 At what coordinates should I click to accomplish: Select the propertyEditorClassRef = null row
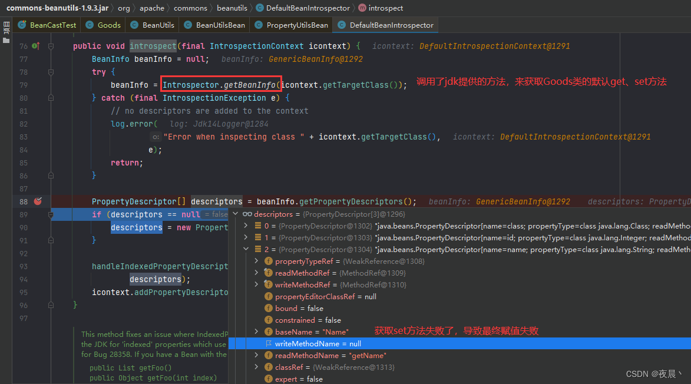pyautogui.click(x=459, y=296)
